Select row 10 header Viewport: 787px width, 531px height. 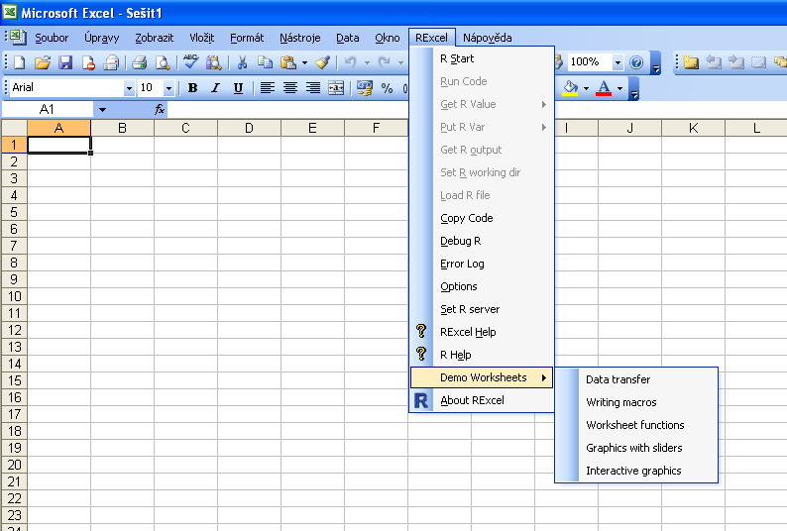pyautogui.click(x=14, y=296)
